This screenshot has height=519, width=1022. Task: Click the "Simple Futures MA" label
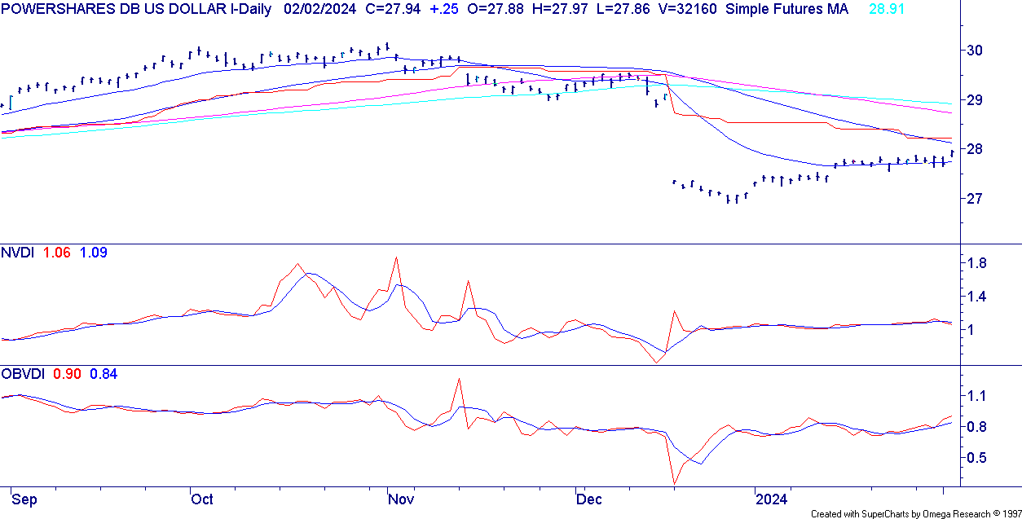[x=786, y=9]
